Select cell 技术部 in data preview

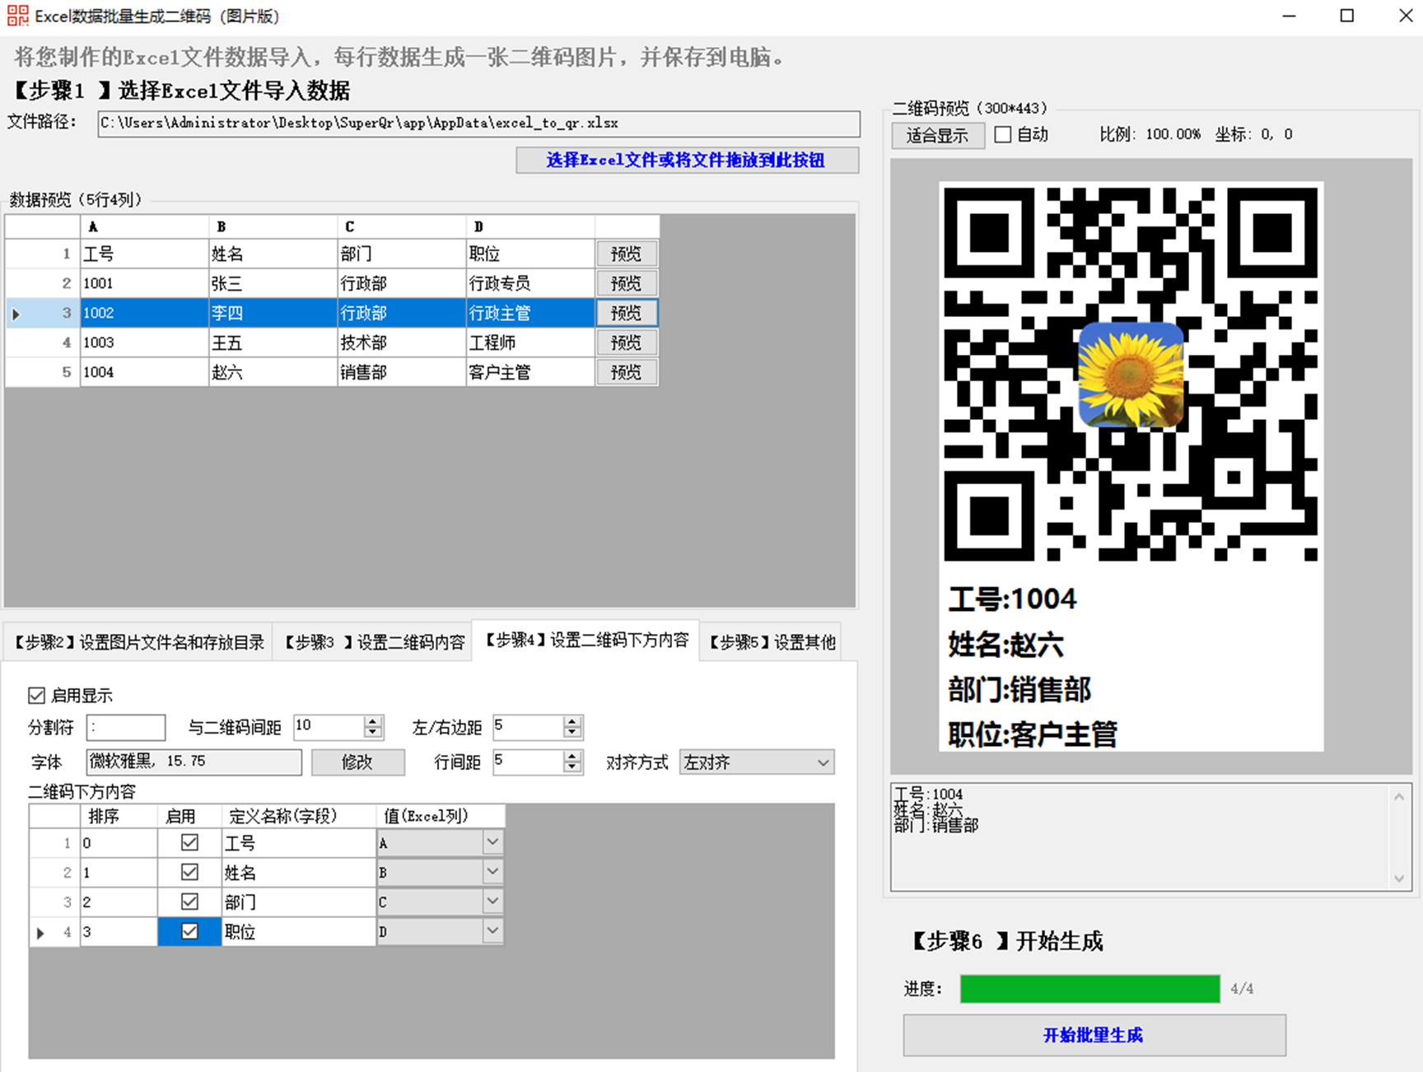click(x=401, y=343)
